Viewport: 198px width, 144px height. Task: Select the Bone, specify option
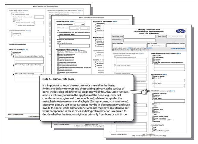click(x=153, y=78)
